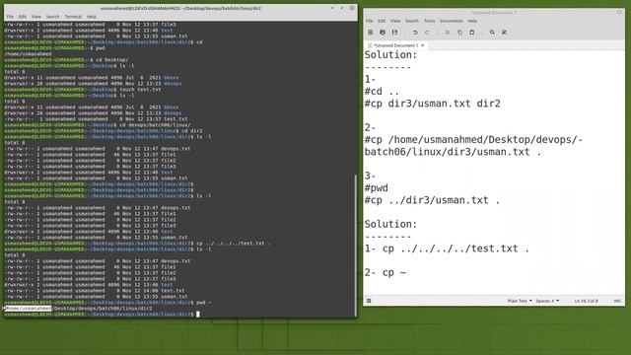Click 'batch06/linux/dir3/usman.txt .' line in editor

453,152
